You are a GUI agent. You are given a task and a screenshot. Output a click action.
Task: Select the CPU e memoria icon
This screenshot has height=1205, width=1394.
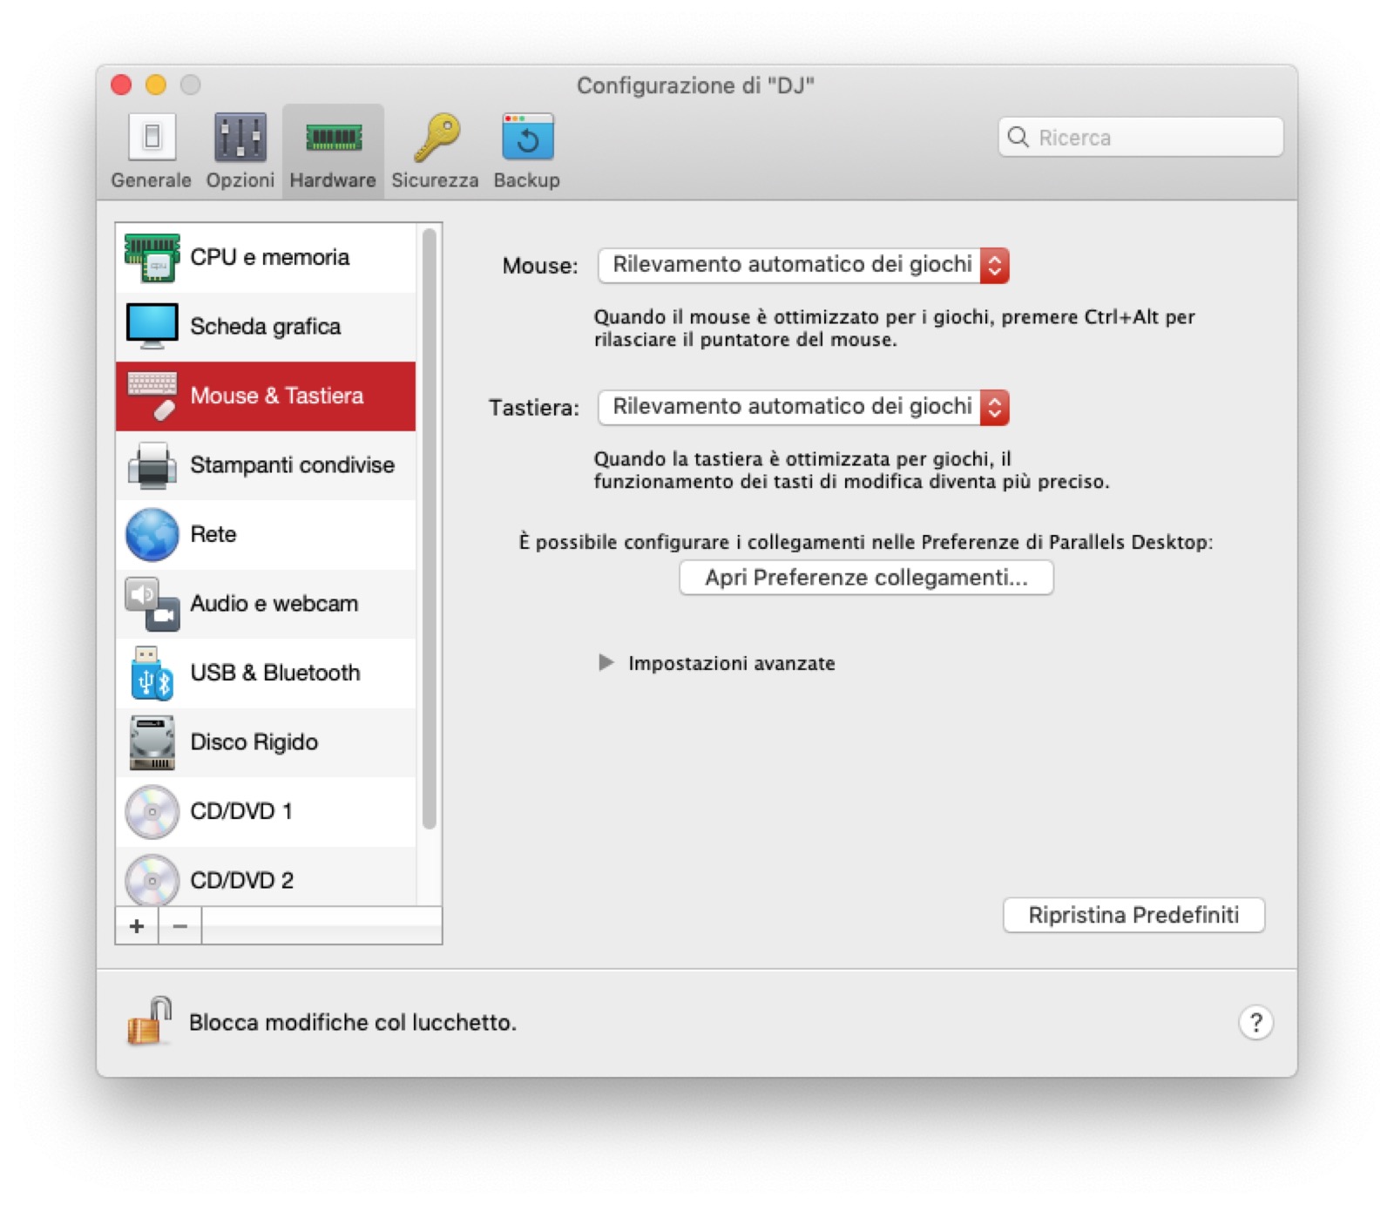[152, 257]
